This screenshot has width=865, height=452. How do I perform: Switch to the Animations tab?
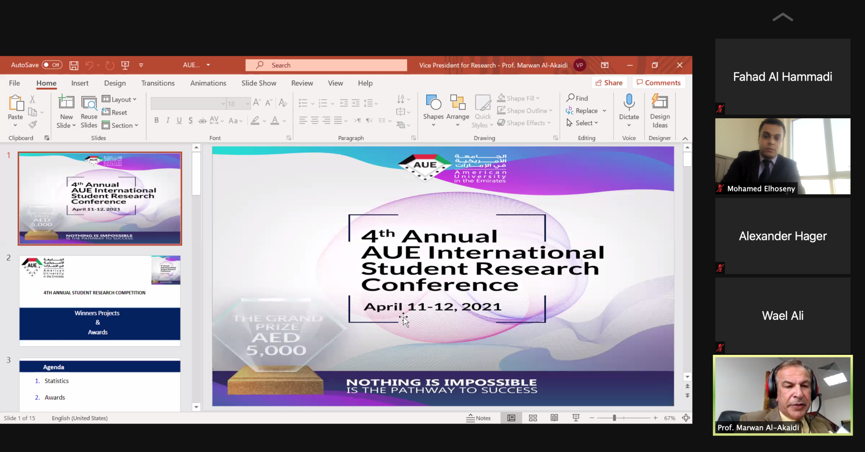click(x=208, y=83)
